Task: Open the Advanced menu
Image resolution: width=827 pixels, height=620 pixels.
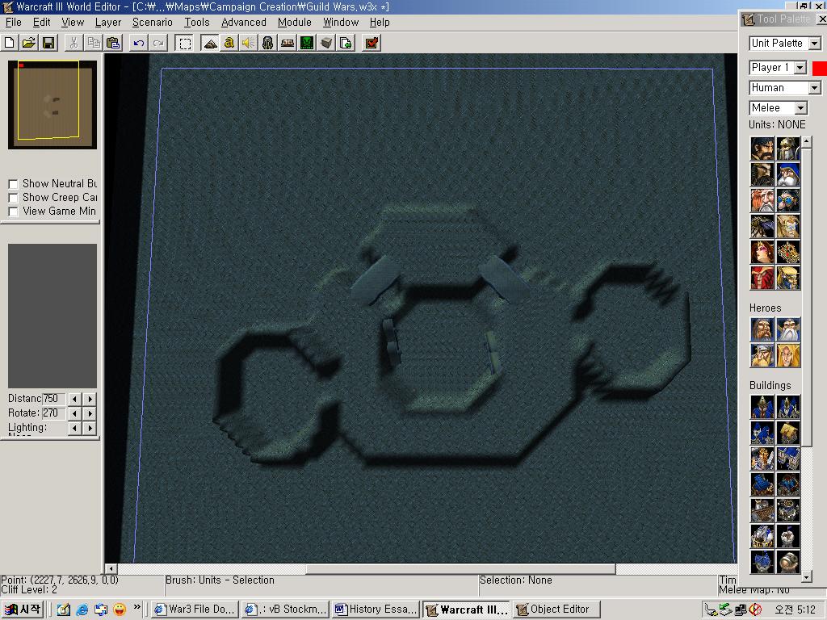Action: [x=244, y=22]
